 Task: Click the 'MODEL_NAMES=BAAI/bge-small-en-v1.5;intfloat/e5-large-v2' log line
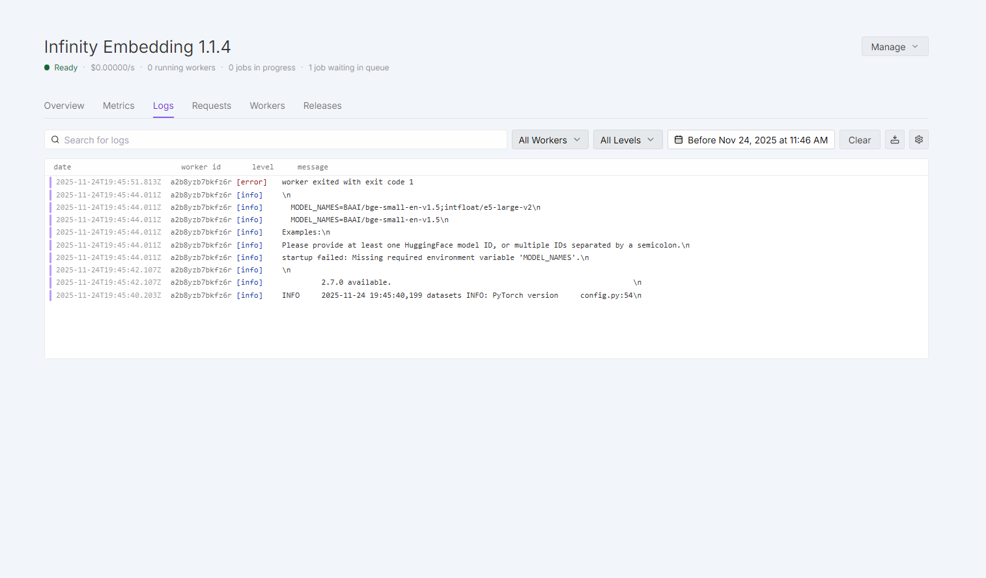click(416, 207)
